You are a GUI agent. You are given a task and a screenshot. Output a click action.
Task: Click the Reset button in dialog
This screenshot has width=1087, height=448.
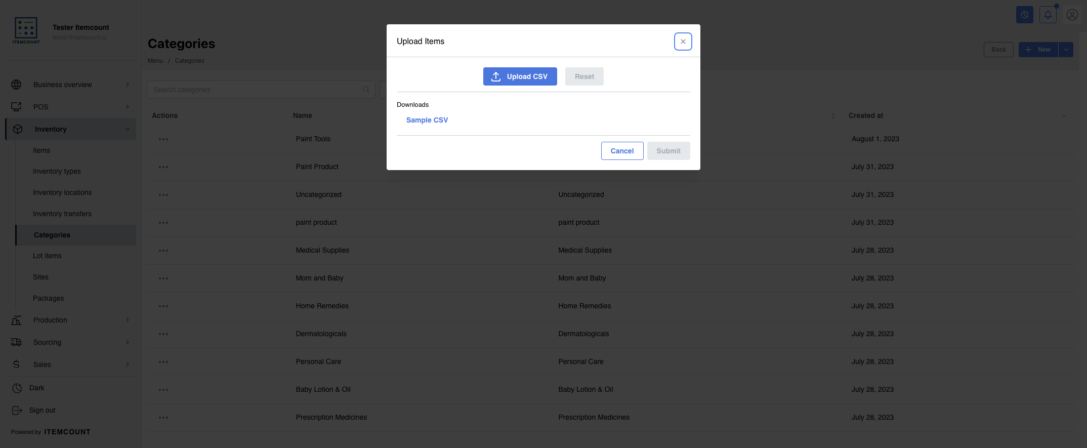pos(584,76)
